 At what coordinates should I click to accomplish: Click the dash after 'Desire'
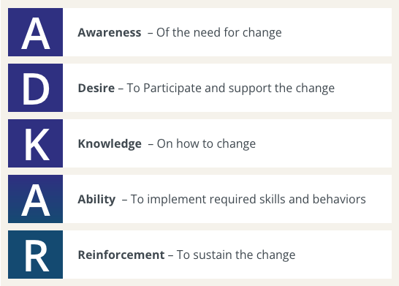pos(121,89)
